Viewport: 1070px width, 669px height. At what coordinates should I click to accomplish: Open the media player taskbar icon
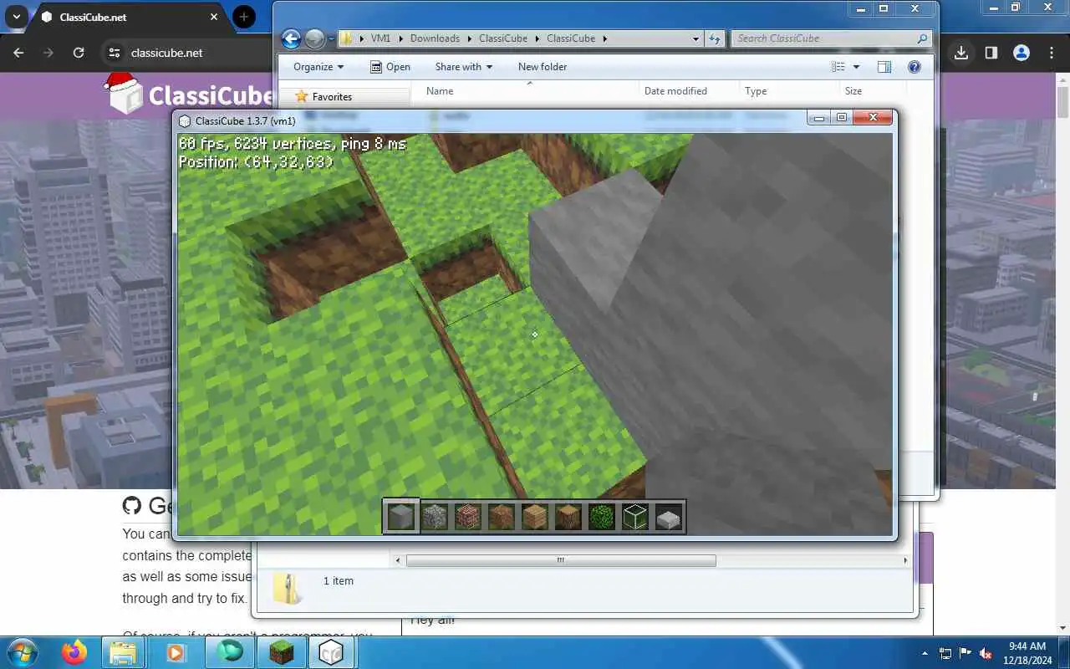[176, 652]
